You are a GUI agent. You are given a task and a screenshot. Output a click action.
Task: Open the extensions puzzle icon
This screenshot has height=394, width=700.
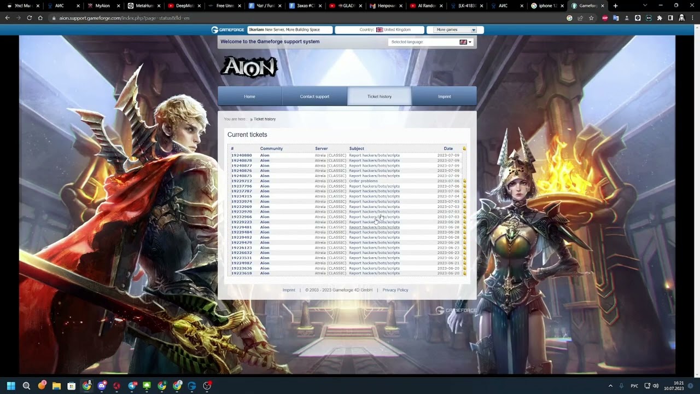[660, 18]
